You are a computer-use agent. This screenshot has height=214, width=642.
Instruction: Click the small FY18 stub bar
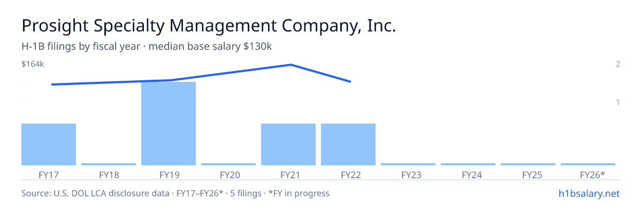pos(109,164)
